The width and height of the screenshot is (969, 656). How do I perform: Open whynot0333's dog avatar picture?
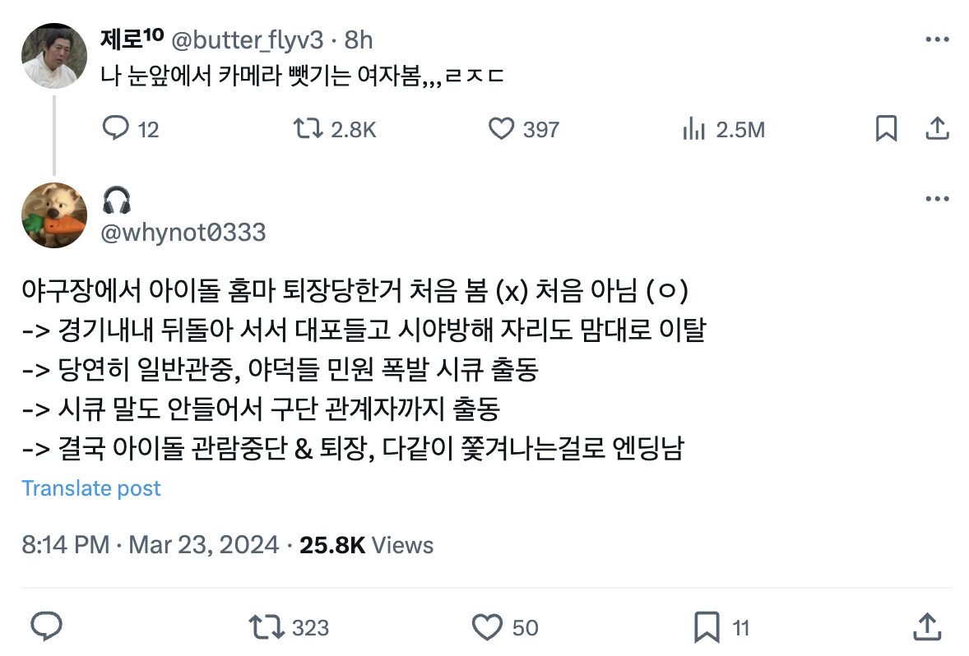coord(53,215)
